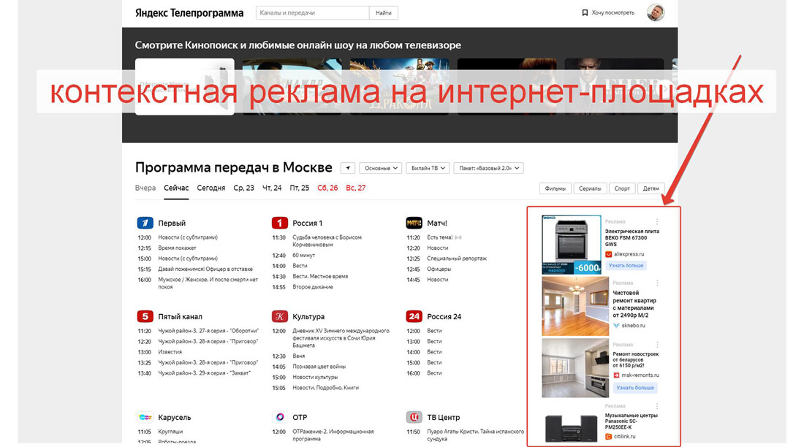Open the Сб, 26 day tab

pos(327,188)
